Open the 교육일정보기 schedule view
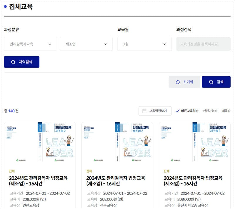Viewport: 235px width, 209px height. (x=155, y=111)
